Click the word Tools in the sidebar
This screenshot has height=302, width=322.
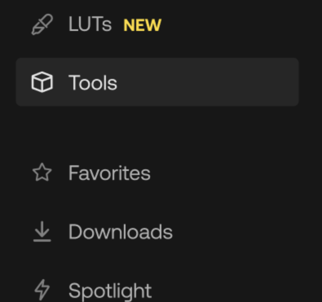pyautogui.click(x=93, y=83)
